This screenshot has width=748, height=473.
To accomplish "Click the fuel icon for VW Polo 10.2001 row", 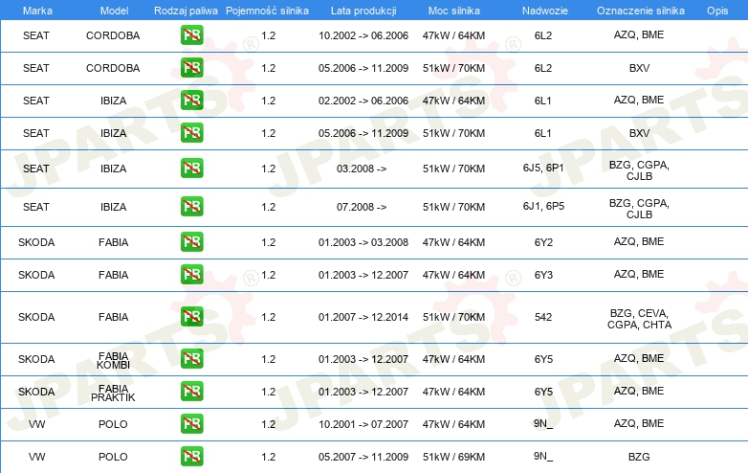I will tap(191, 423).
